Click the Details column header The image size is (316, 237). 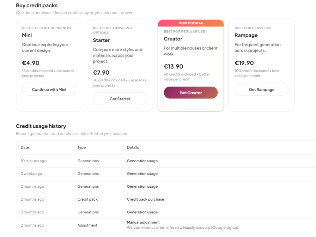(x=133, y=147)
